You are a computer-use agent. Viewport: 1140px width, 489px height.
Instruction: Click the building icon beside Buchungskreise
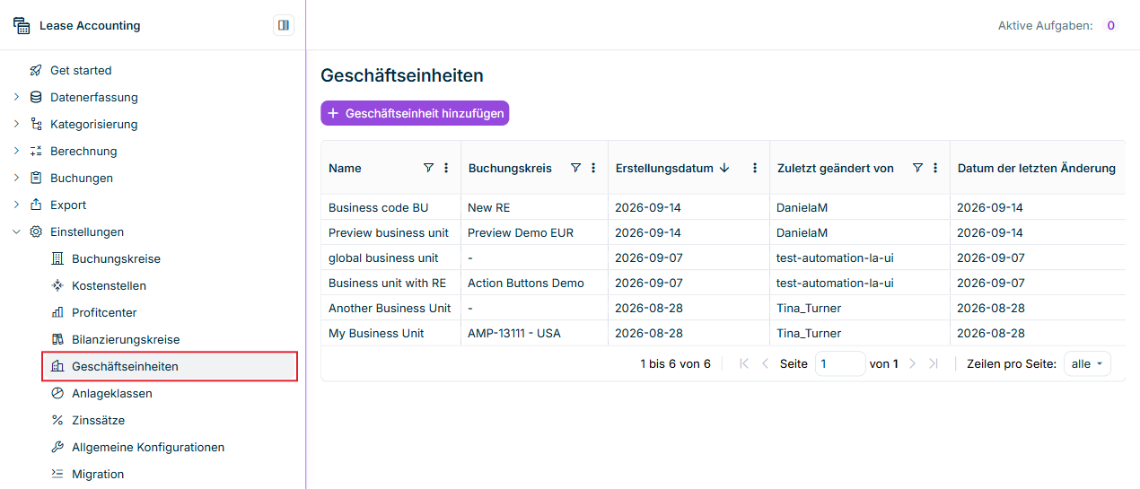point(57,258)
